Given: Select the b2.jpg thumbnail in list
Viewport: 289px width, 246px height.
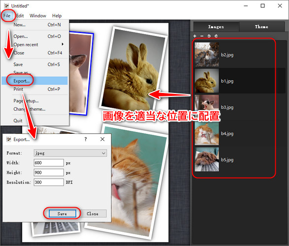Looking at the screenshot, I should (x=207, y=55).
